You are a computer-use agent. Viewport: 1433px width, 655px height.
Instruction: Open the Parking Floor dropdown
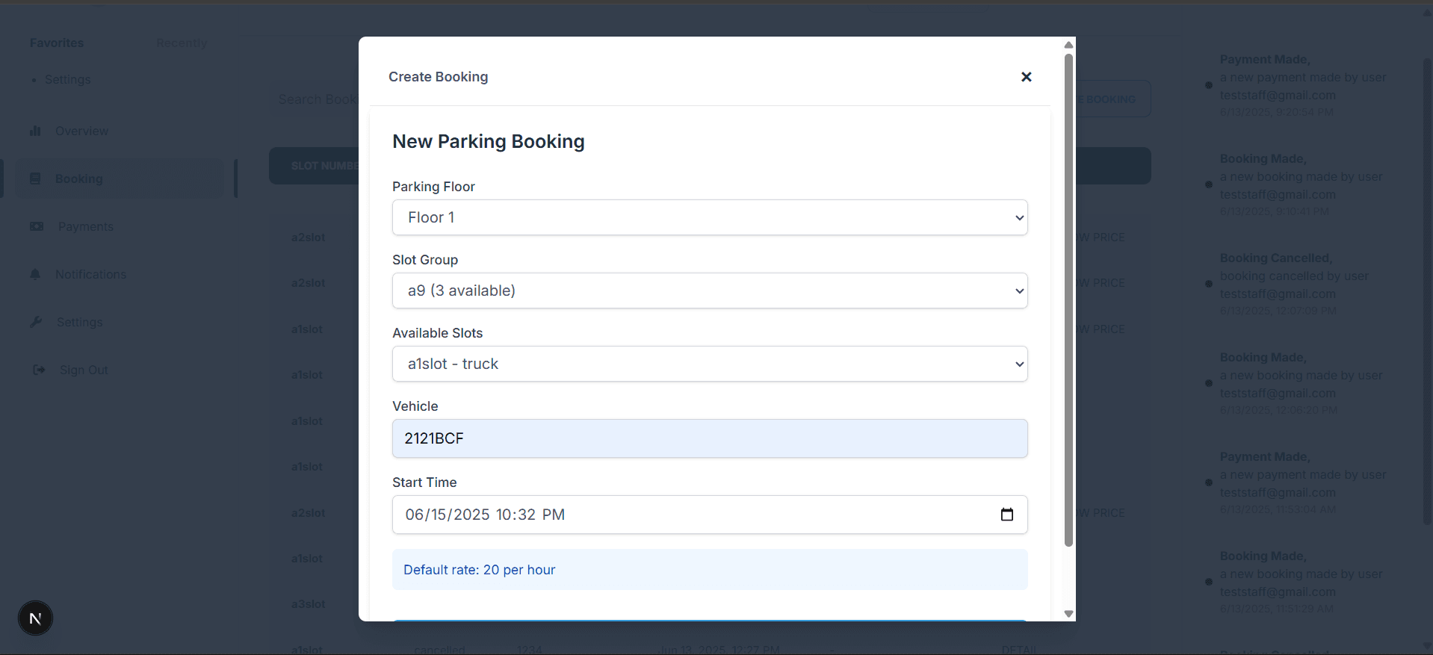[x=710, y=217]
